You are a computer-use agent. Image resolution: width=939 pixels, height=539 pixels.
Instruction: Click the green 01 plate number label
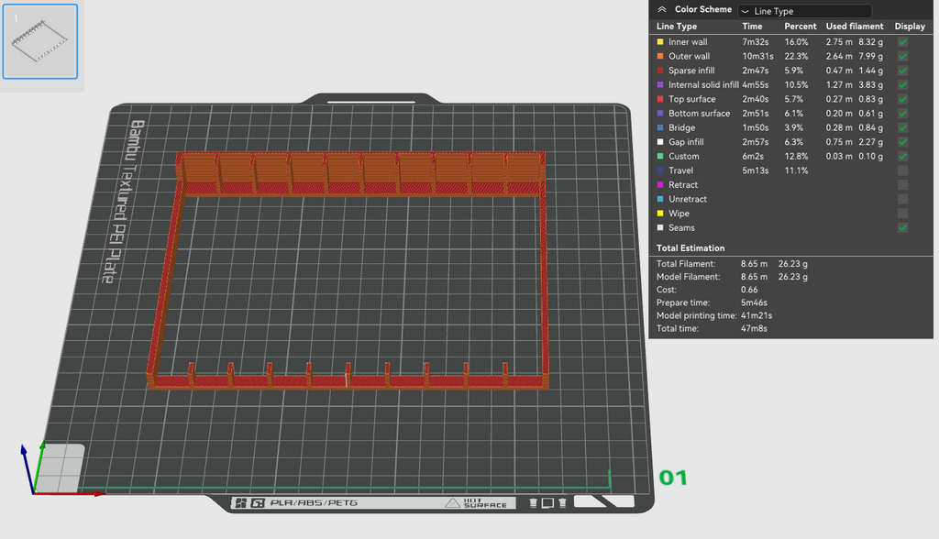click(673, 478)
